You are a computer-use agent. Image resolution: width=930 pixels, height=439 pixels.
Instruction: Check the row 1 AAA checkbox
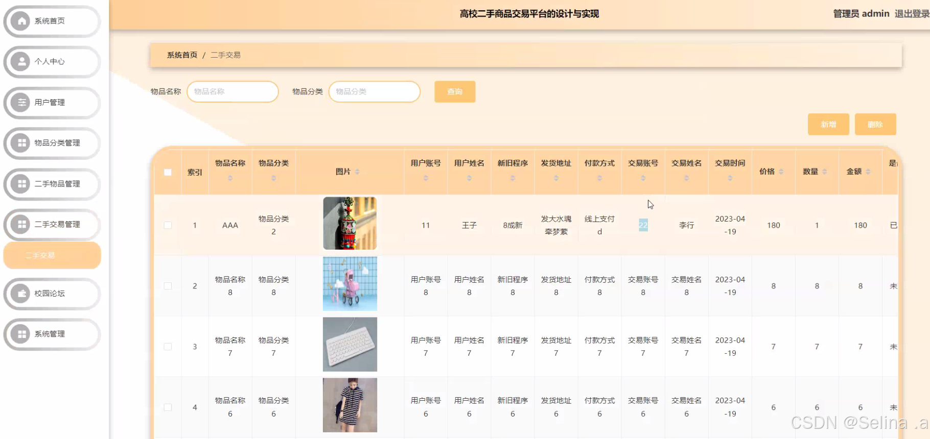(168, 225)
